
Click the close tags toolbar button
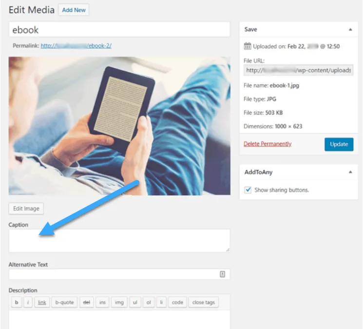pyautogui.click(x=204, y=302)
